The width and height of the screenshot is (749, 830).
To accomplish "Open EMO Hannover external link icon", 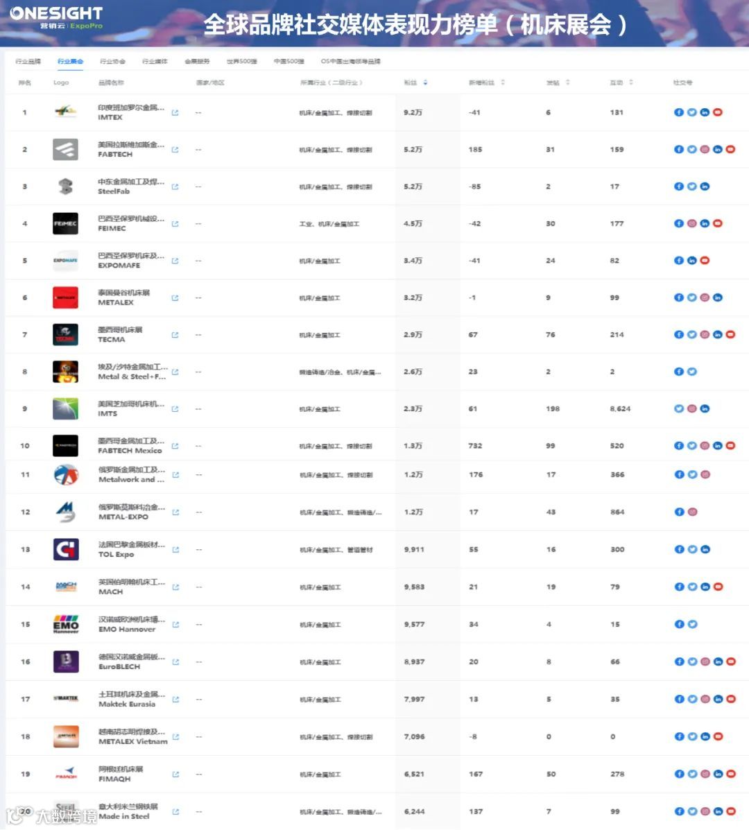I will pos(175,625).
